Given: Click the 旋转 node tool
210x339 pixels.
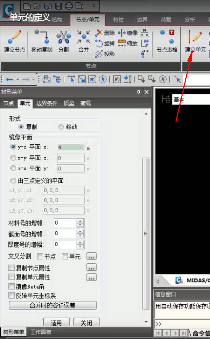Looking at the screenshot, I should coord(105,43).
